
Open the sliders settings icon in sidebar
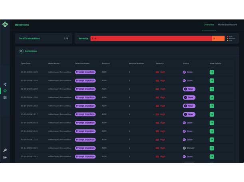5,97
